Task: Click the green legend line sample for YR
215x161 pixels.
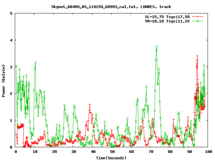Action: coord(198,21)
